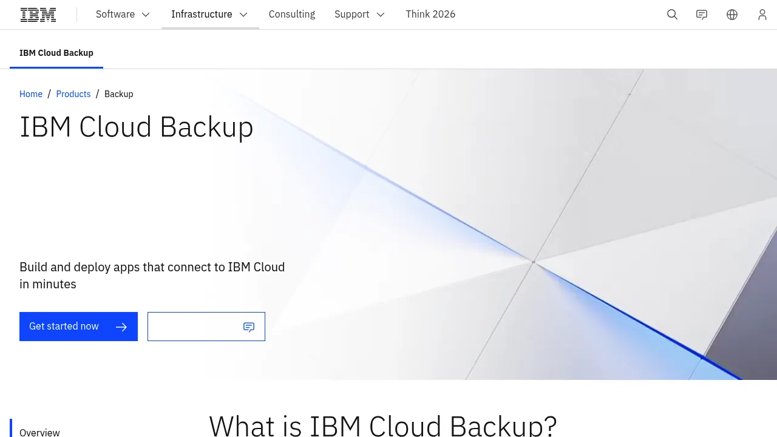Image resolution: width=777 pixels, height=437 pixels.
Task: Click the IBM logo
Action: click(x=38, y=15)
